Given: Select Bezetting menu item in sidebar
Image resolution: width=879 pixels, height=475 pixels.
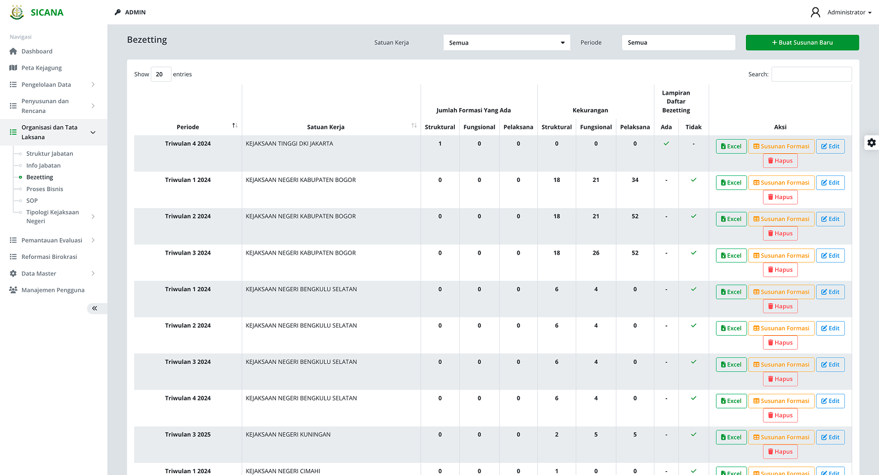Looking at the screenshot, I should click(x=40, y=177).
